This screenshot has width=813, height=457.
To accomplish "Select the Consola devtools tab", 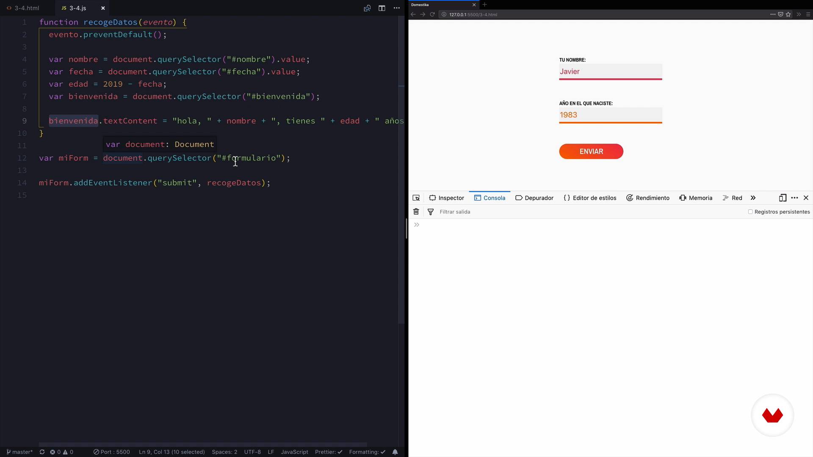I will [489, 198].
